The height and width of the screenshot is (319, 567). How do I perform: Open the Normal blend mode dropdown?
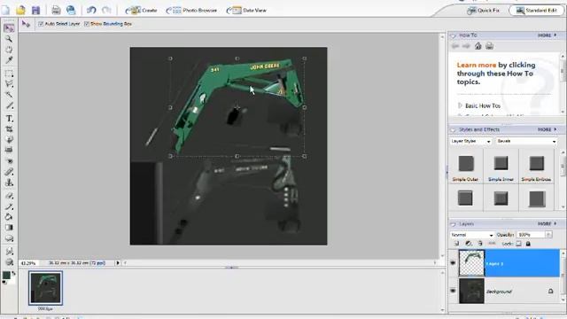tap(472, 235)
